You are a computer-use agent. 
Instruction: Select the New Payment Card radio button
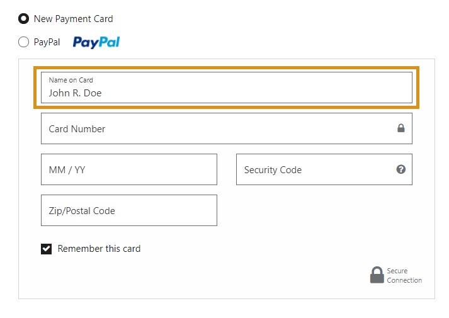pos(24,19)
